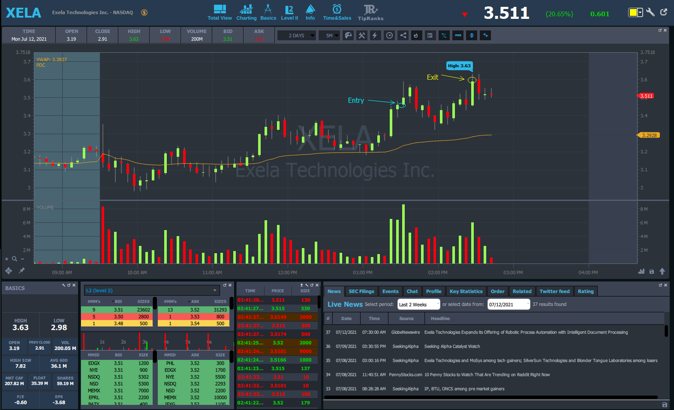This screenshot has width=674, height=410.
Task: Click the bar-chart icon at chart bottom right
Action: coord(641,272)
